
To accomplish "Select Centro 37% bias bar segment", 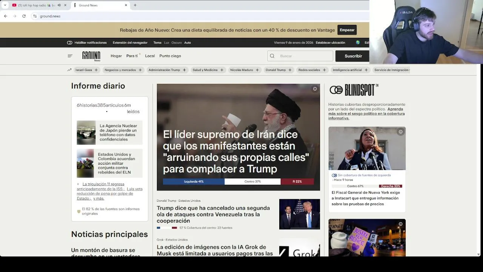I will pyautogui.click(x=252, y=182).
